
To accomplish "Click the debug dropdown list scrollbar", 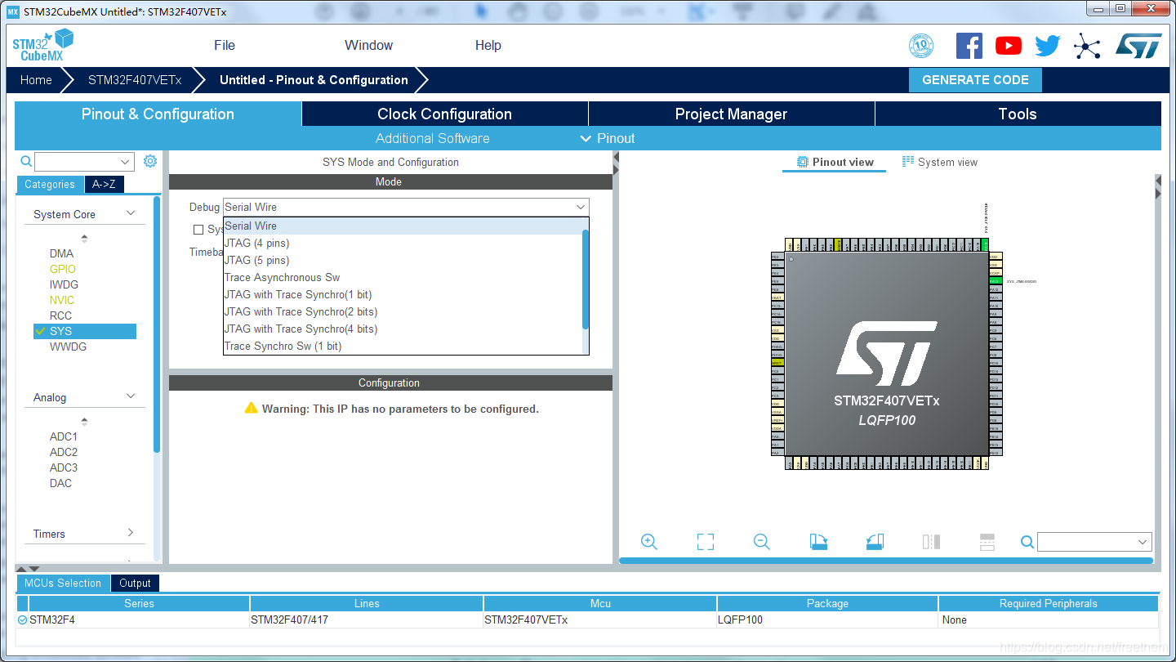I will [586, 280].
